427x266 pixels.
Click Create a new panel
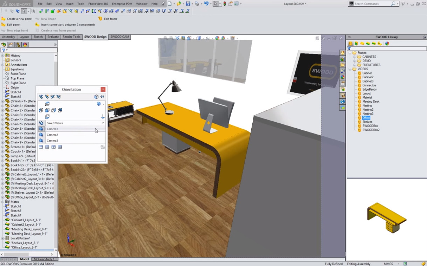tap(20, 19)
